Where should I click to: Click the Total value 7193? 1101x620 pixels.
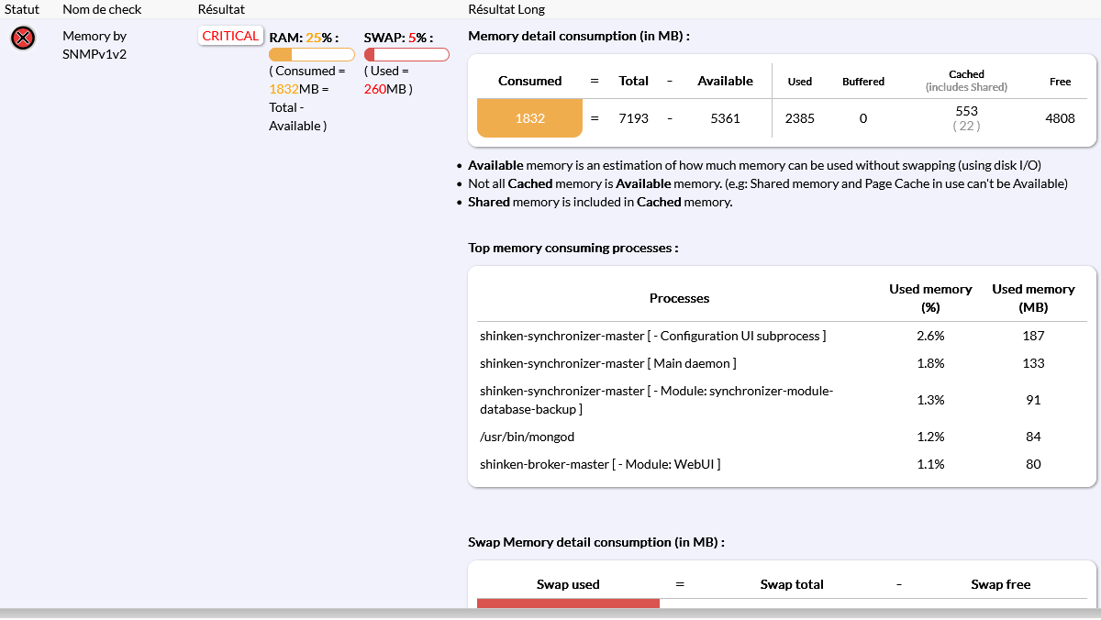coord(634,118)
